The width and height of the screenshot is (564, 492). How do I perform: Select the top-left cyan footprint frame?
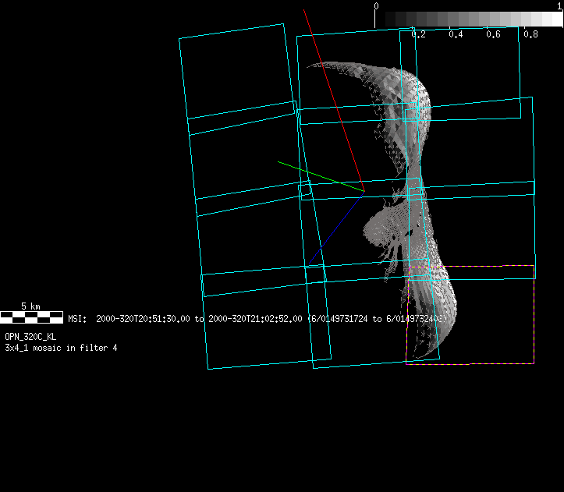[236, 72]
